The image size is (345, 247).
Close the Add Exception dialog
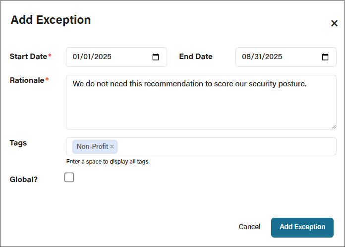(334, 23)
